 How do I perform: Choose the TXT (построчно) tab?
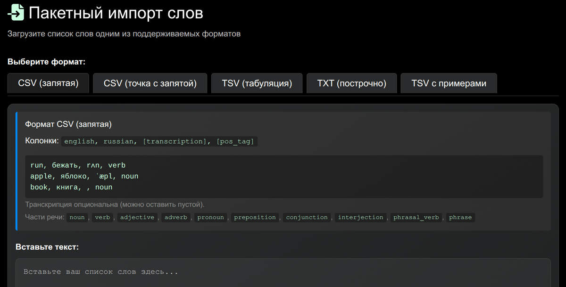[351, 83]
